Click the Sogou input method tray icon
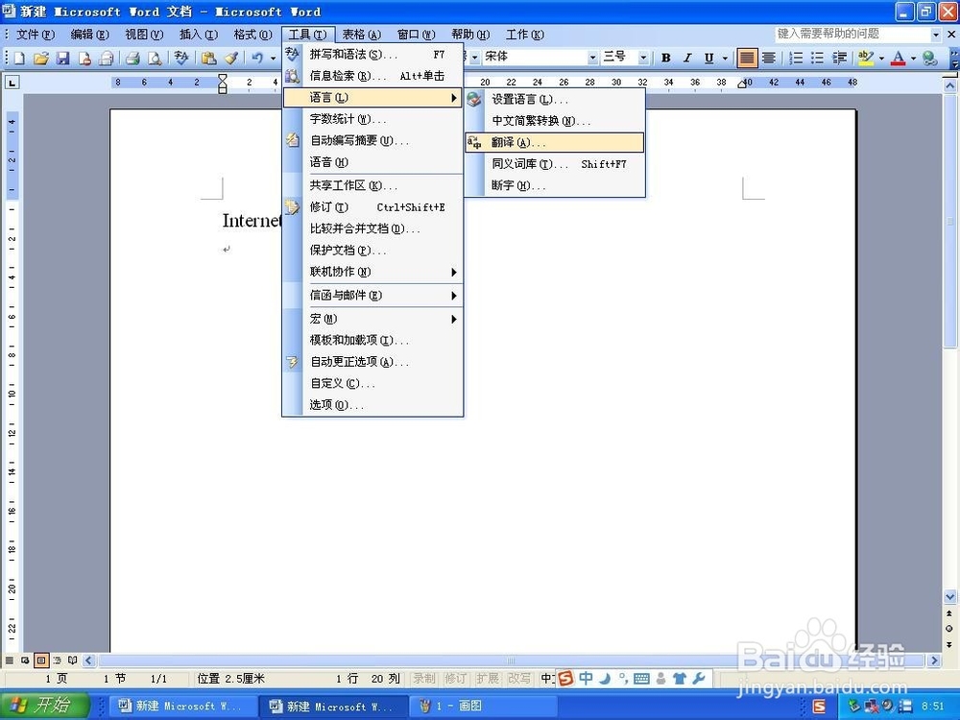960x720 pixels. click(x=819, y=707)
